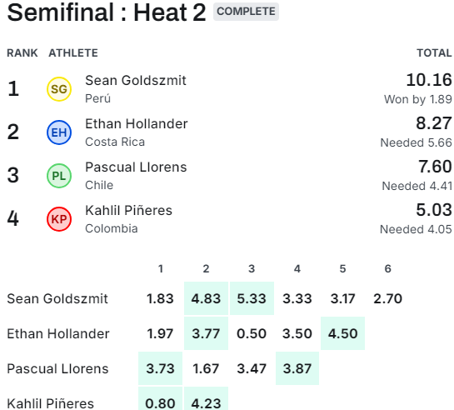Click Kahlil Piñeres' KP avatar icon
The width and height of the screenshot is (454, 410).
point(59,219)
